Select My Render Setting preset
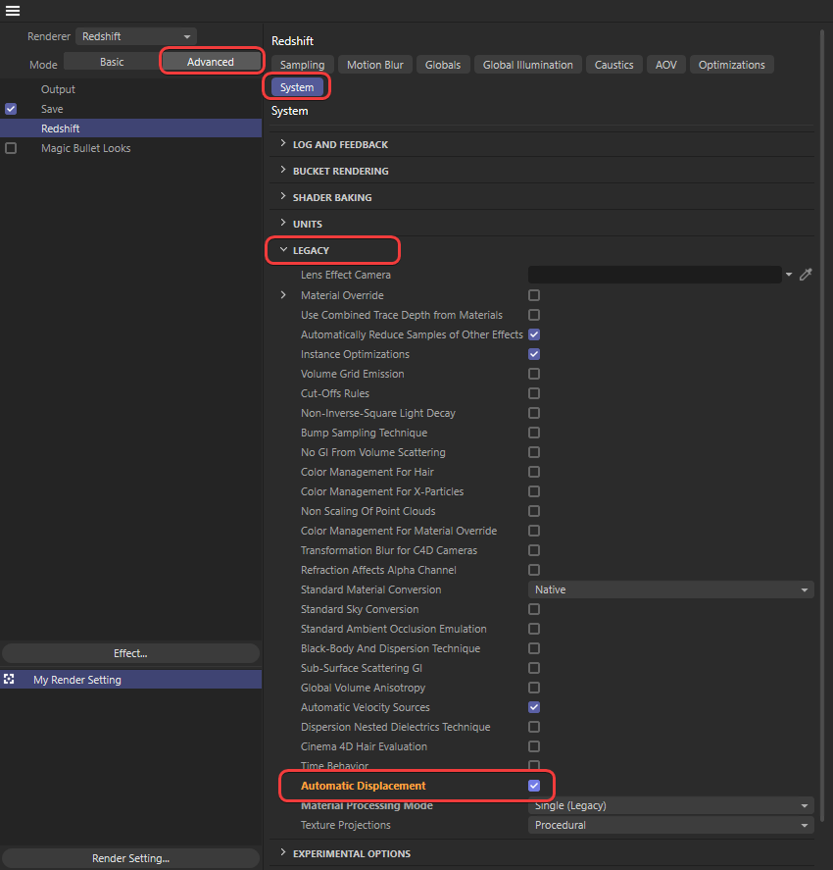Screen dimensions: 833x870 [x=130, y=679]
